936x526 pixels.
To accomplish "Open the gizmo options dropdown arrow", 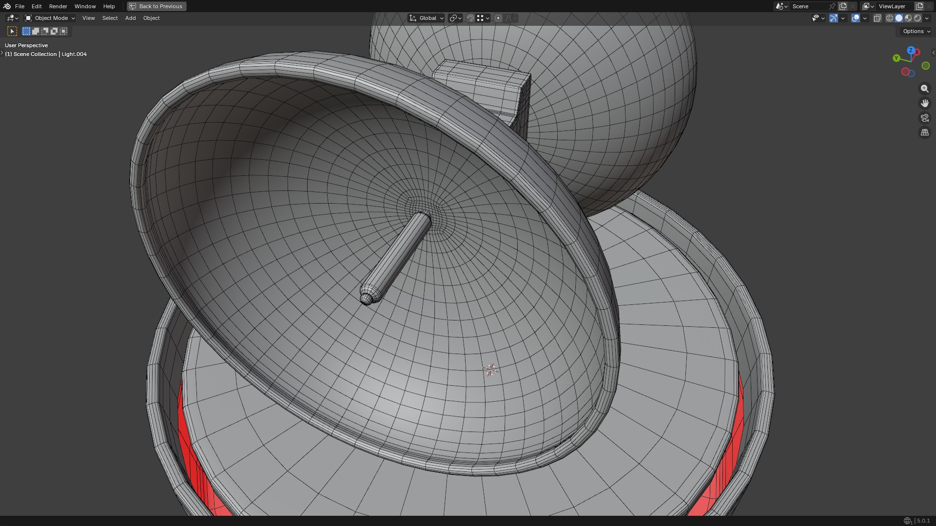I will [x=843, y=18].
